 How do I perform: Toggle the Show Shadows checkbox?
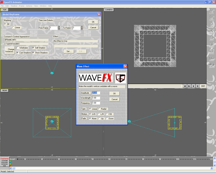tap(33, 52)
